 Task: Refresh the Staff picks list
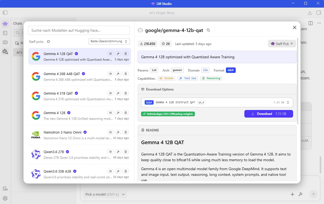pos(48,41)
